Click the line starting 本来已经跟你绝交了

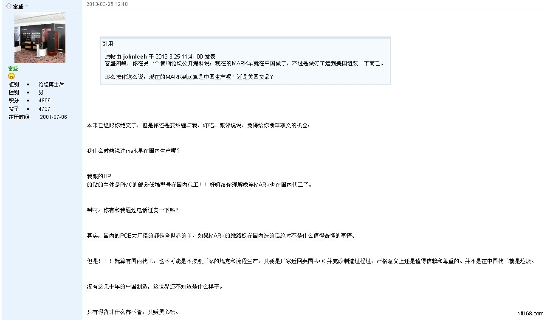click(x=199, y=126)
